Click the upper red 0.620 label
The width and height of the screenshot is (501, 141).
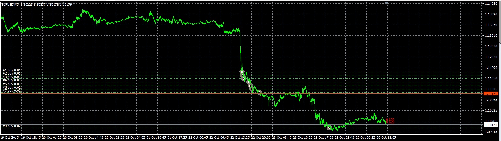(x=390, y=120)
